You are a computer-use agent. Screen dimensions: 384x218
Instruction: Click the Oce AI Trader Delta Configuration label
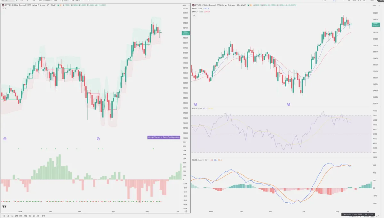tap(164, 137)
